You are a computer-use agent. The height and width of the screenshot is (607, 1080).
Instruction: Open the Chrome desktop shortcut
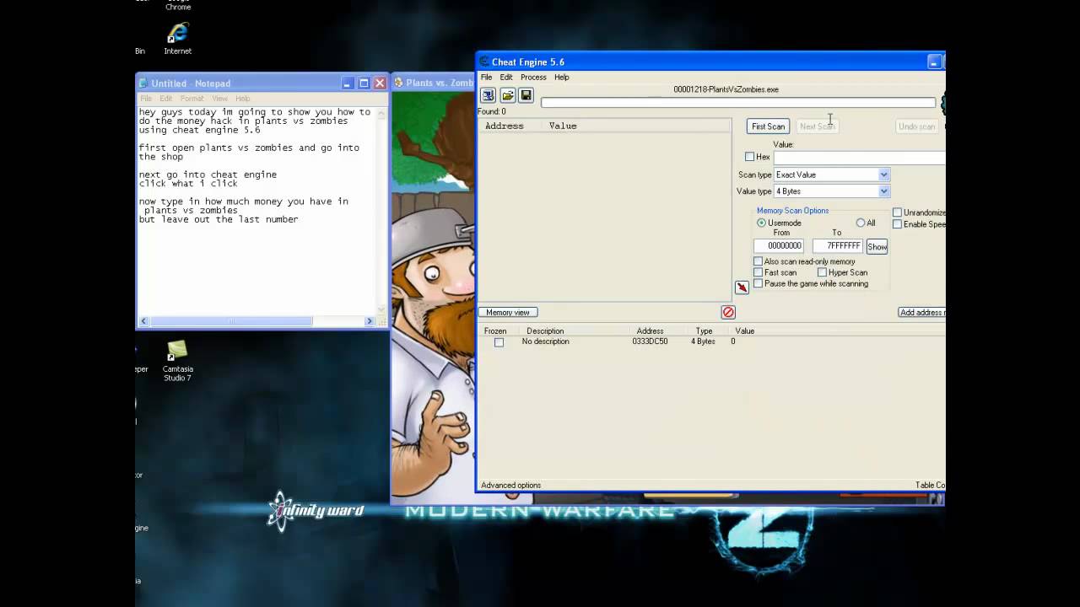coord(178,6)
